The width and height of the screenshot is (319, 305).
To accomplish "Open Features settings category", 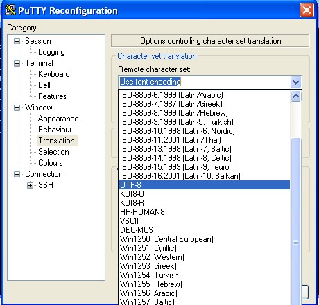I will (53, 96).
